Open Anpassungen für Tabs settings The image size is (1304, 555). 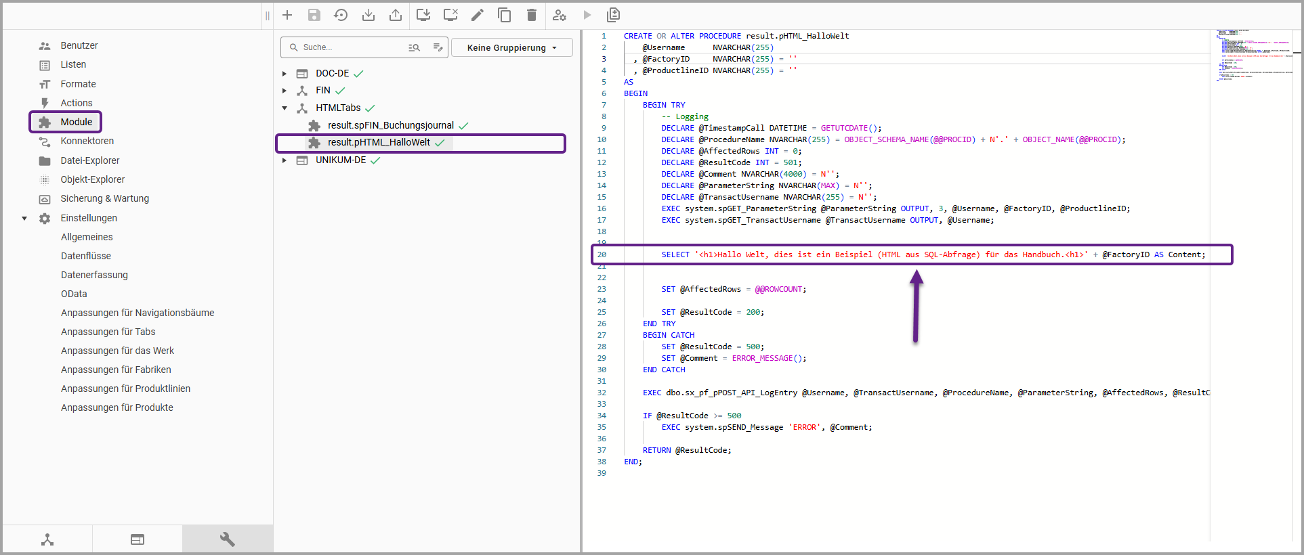click(108, 332)
